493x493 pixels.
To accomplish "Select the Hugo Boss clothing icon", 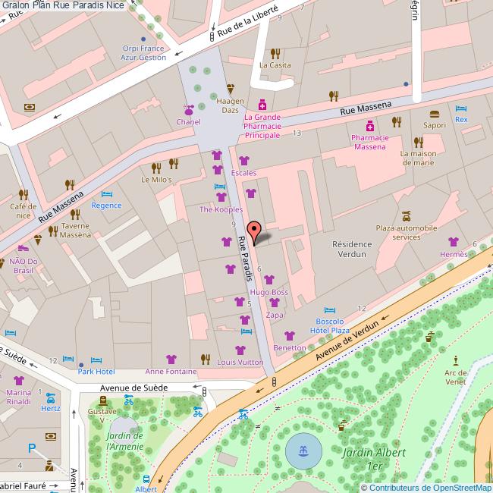I will coord(268,280).
